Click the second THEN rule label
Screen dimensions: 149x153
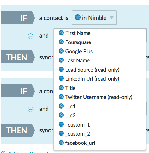pos(18,130)
